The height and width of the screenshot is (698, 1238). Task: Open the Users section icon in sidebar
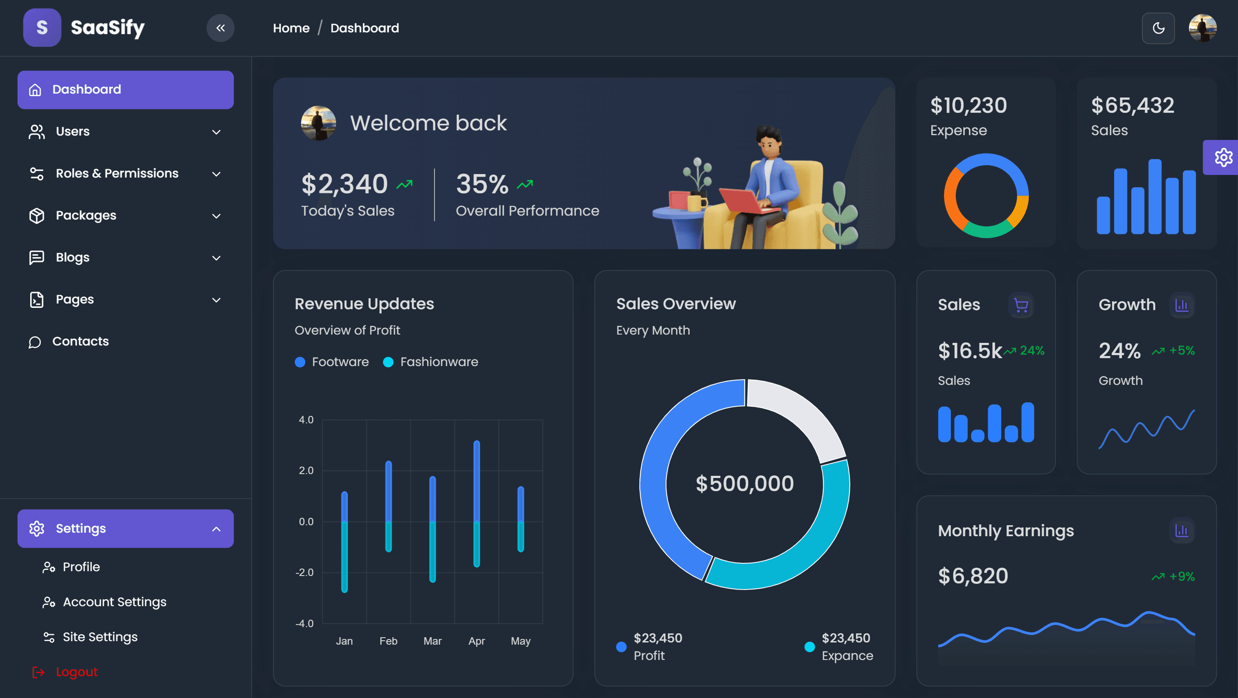[36, 132]
